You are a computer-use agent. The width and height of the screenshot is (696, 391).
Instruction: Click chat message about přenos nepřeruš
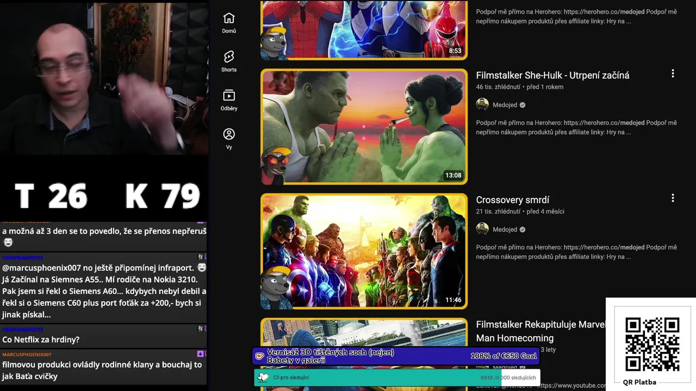tap(104, 236)
